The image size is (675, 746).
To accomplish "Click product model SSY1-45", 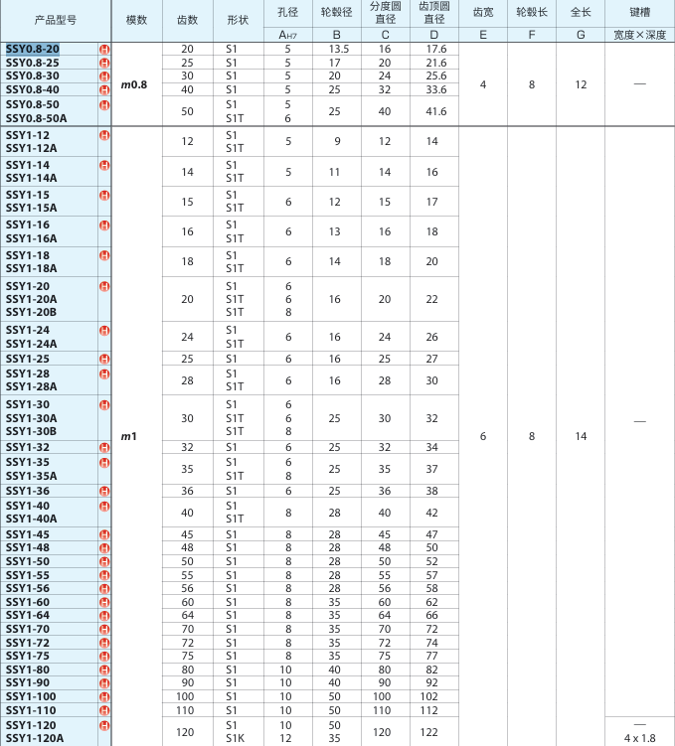I will 28,534.
